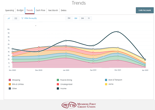The image size is (155, 110).
Task: Click the Shopping legend label
Action: pos(16,80)
